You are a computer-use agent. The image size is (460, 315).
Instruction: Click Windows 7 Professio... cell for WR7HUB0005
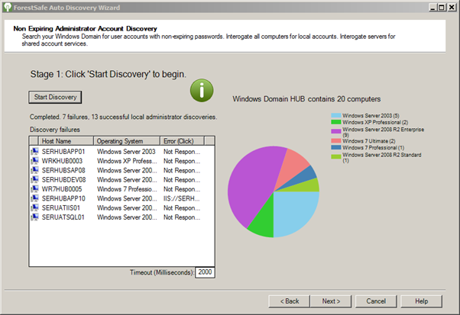coord(127,189)
